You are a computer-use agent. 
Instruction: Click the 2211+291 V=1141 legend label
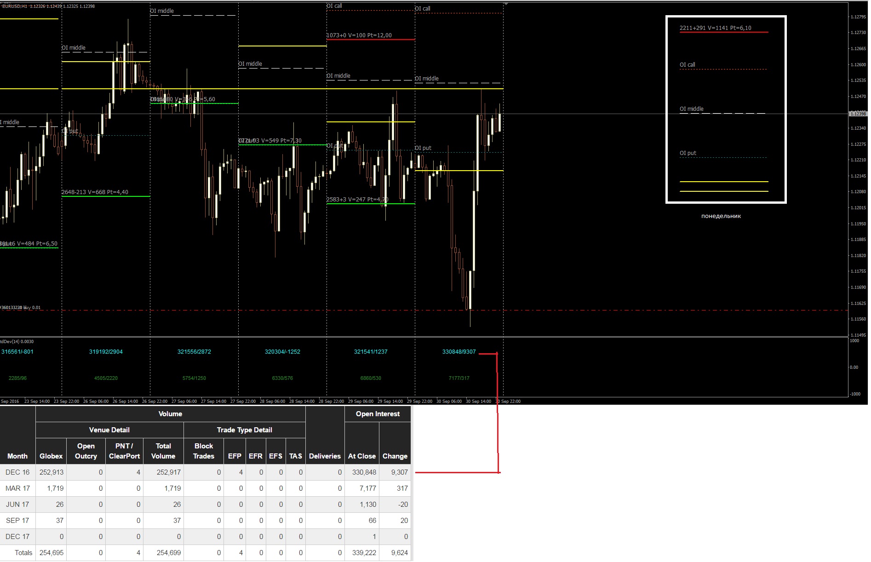point(716,28)
